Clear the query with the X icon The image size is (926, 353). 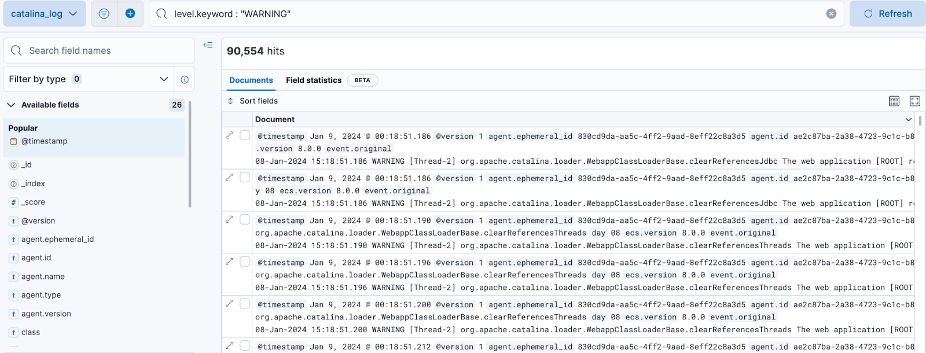tap(831, 13)
